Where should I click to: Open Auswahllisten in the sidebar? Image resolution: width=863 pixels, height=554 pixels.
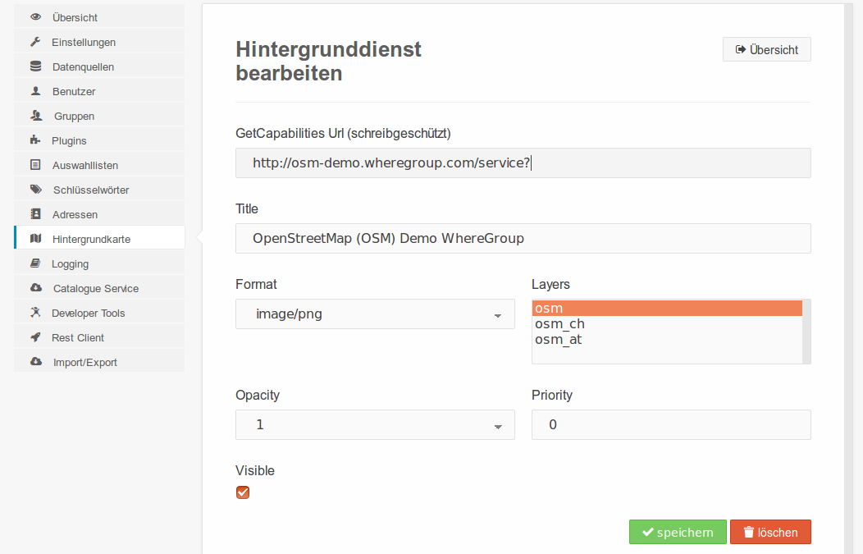click(x=99, y=165)
